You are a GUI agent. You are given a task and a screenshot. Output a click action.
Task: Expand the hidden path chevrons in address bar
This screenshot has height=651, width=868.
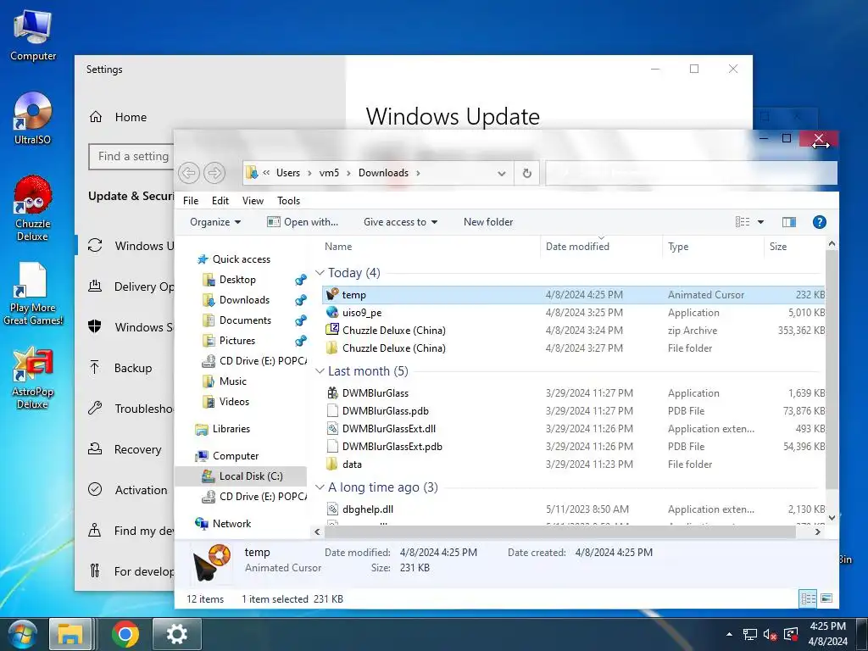click(x=266, y=173)
